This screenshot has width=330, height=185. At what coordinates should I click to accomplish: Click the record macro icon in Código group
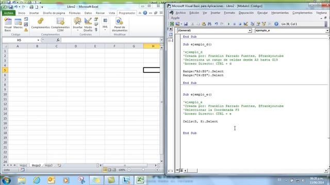(26, 19)
